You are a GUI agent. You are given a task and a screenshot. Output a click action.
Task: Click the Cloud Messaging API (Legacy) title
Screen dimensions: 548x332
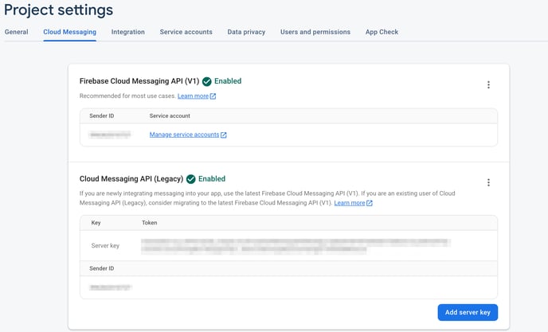point(131,179)
